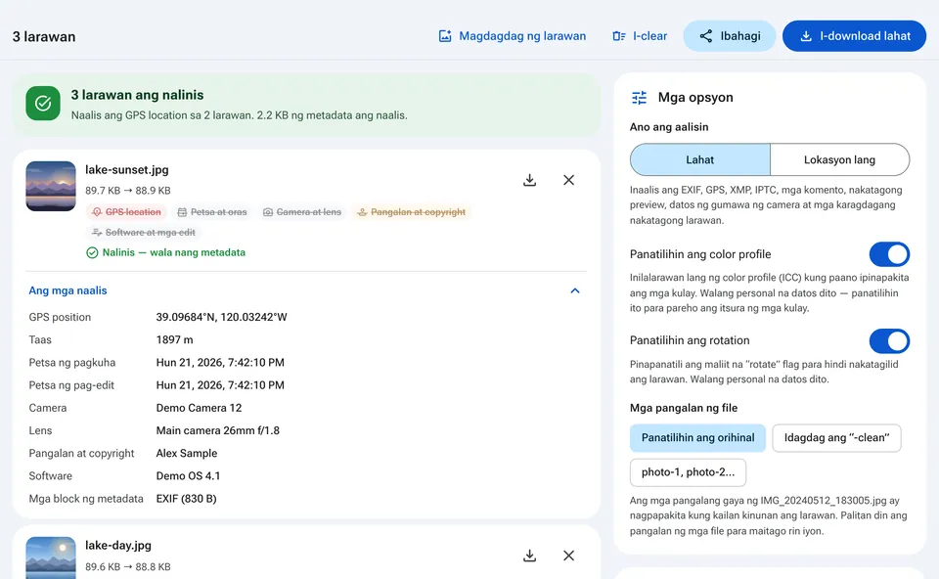Click the Mga opsyon sliders icon
This screenshot has width=939, height=579.
pyautogui.click(x=640, y=98)
